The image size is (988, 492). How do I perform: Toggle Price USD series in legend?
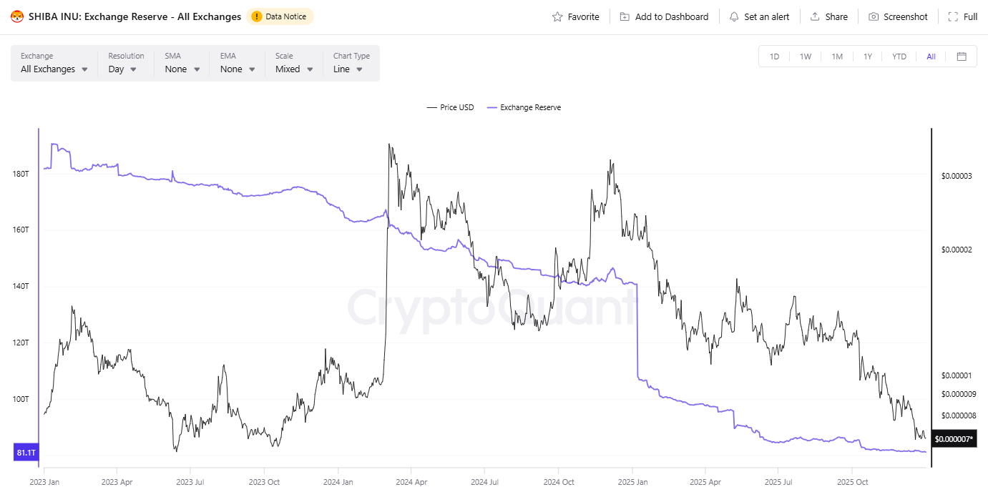(x=450, y=107)
